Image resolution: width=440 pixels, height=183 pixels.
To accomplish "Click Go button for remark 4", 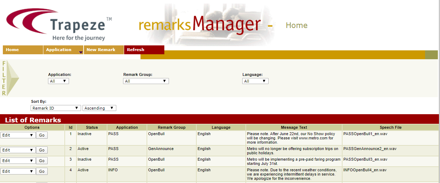I will pos(42,171).
